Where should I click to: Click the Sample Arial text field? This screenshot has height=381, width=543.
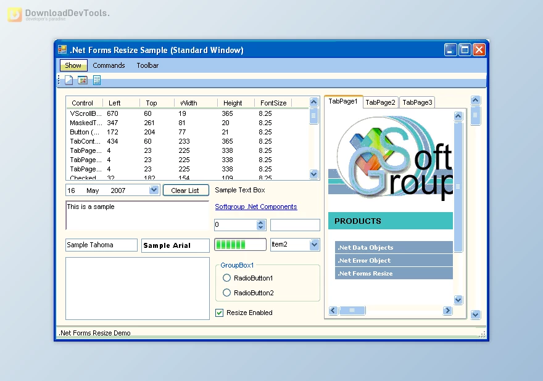tap(175, 245)
